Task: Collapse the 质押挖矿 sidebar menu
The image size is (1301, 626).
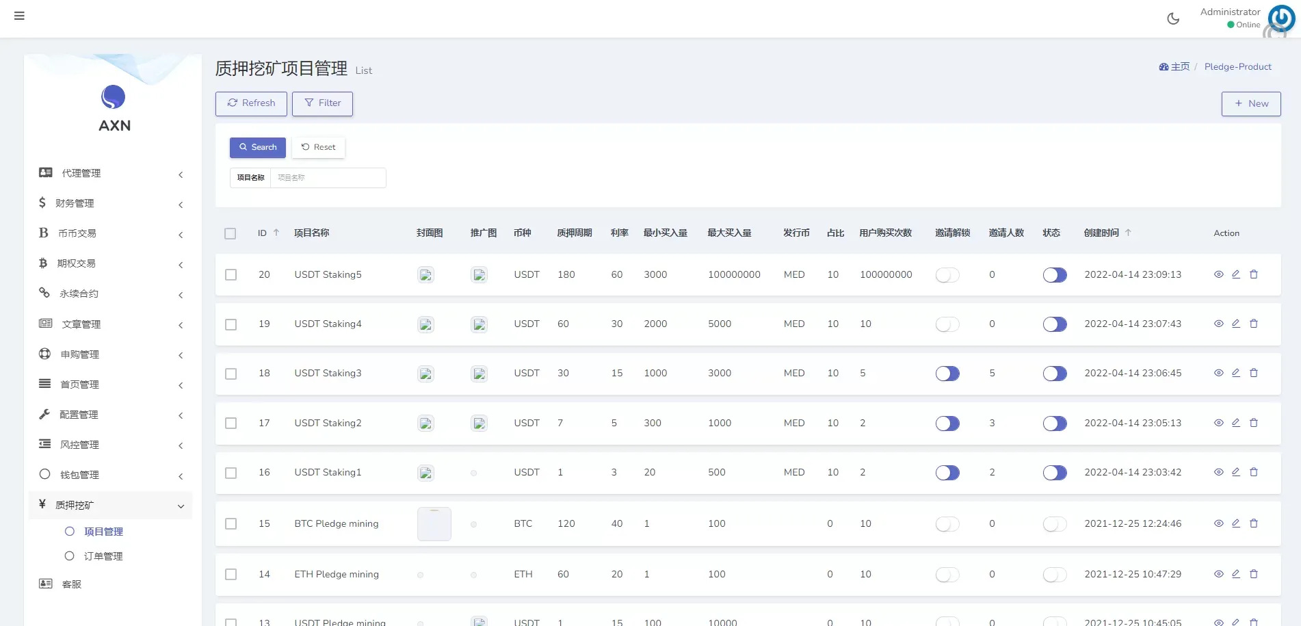Action: pyautogui.click(x=109, y=505)
